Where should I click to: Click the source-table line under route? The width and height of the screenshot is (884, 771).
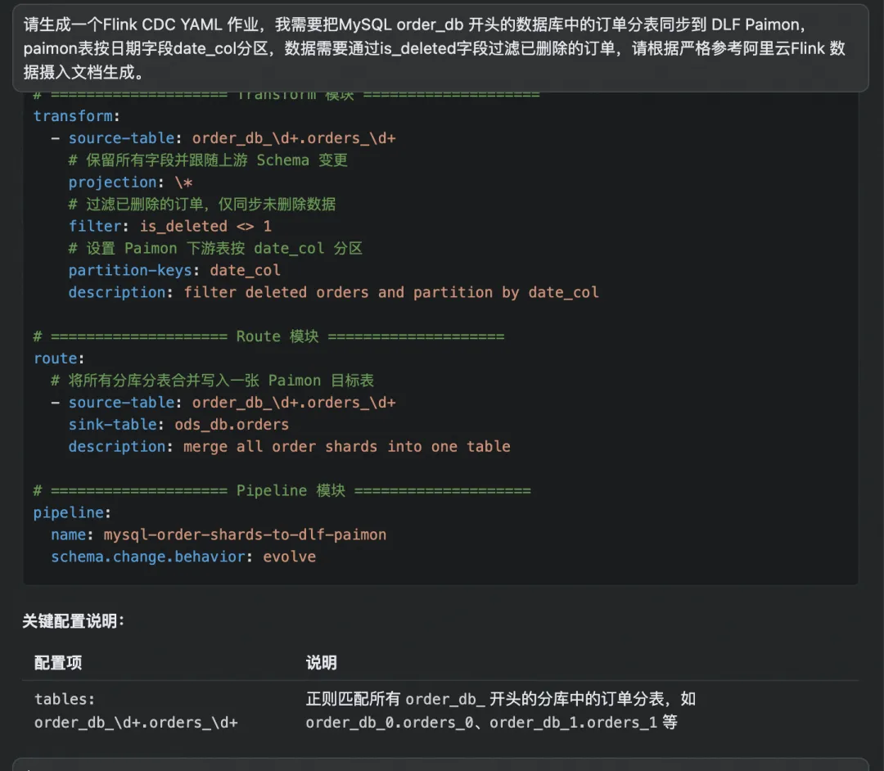click(x=223, y=403)
